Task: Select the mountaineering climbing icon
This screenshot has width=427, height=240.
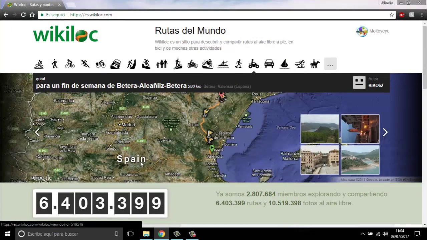Action: 131,64
